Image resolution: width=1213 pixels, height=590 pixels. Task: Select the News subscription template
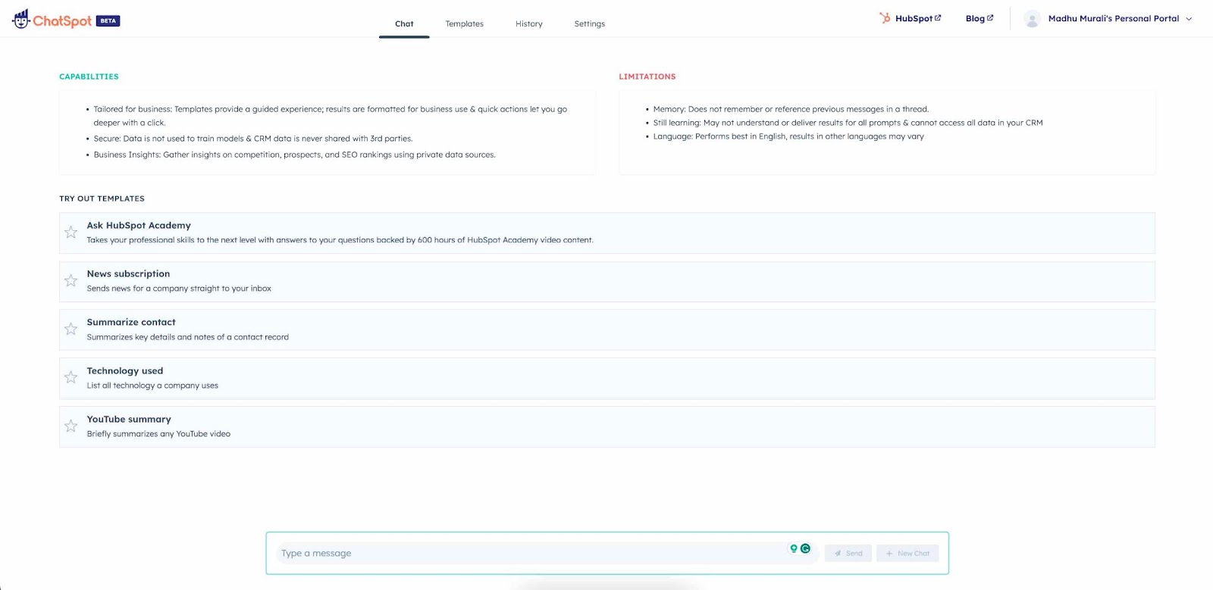606,281
